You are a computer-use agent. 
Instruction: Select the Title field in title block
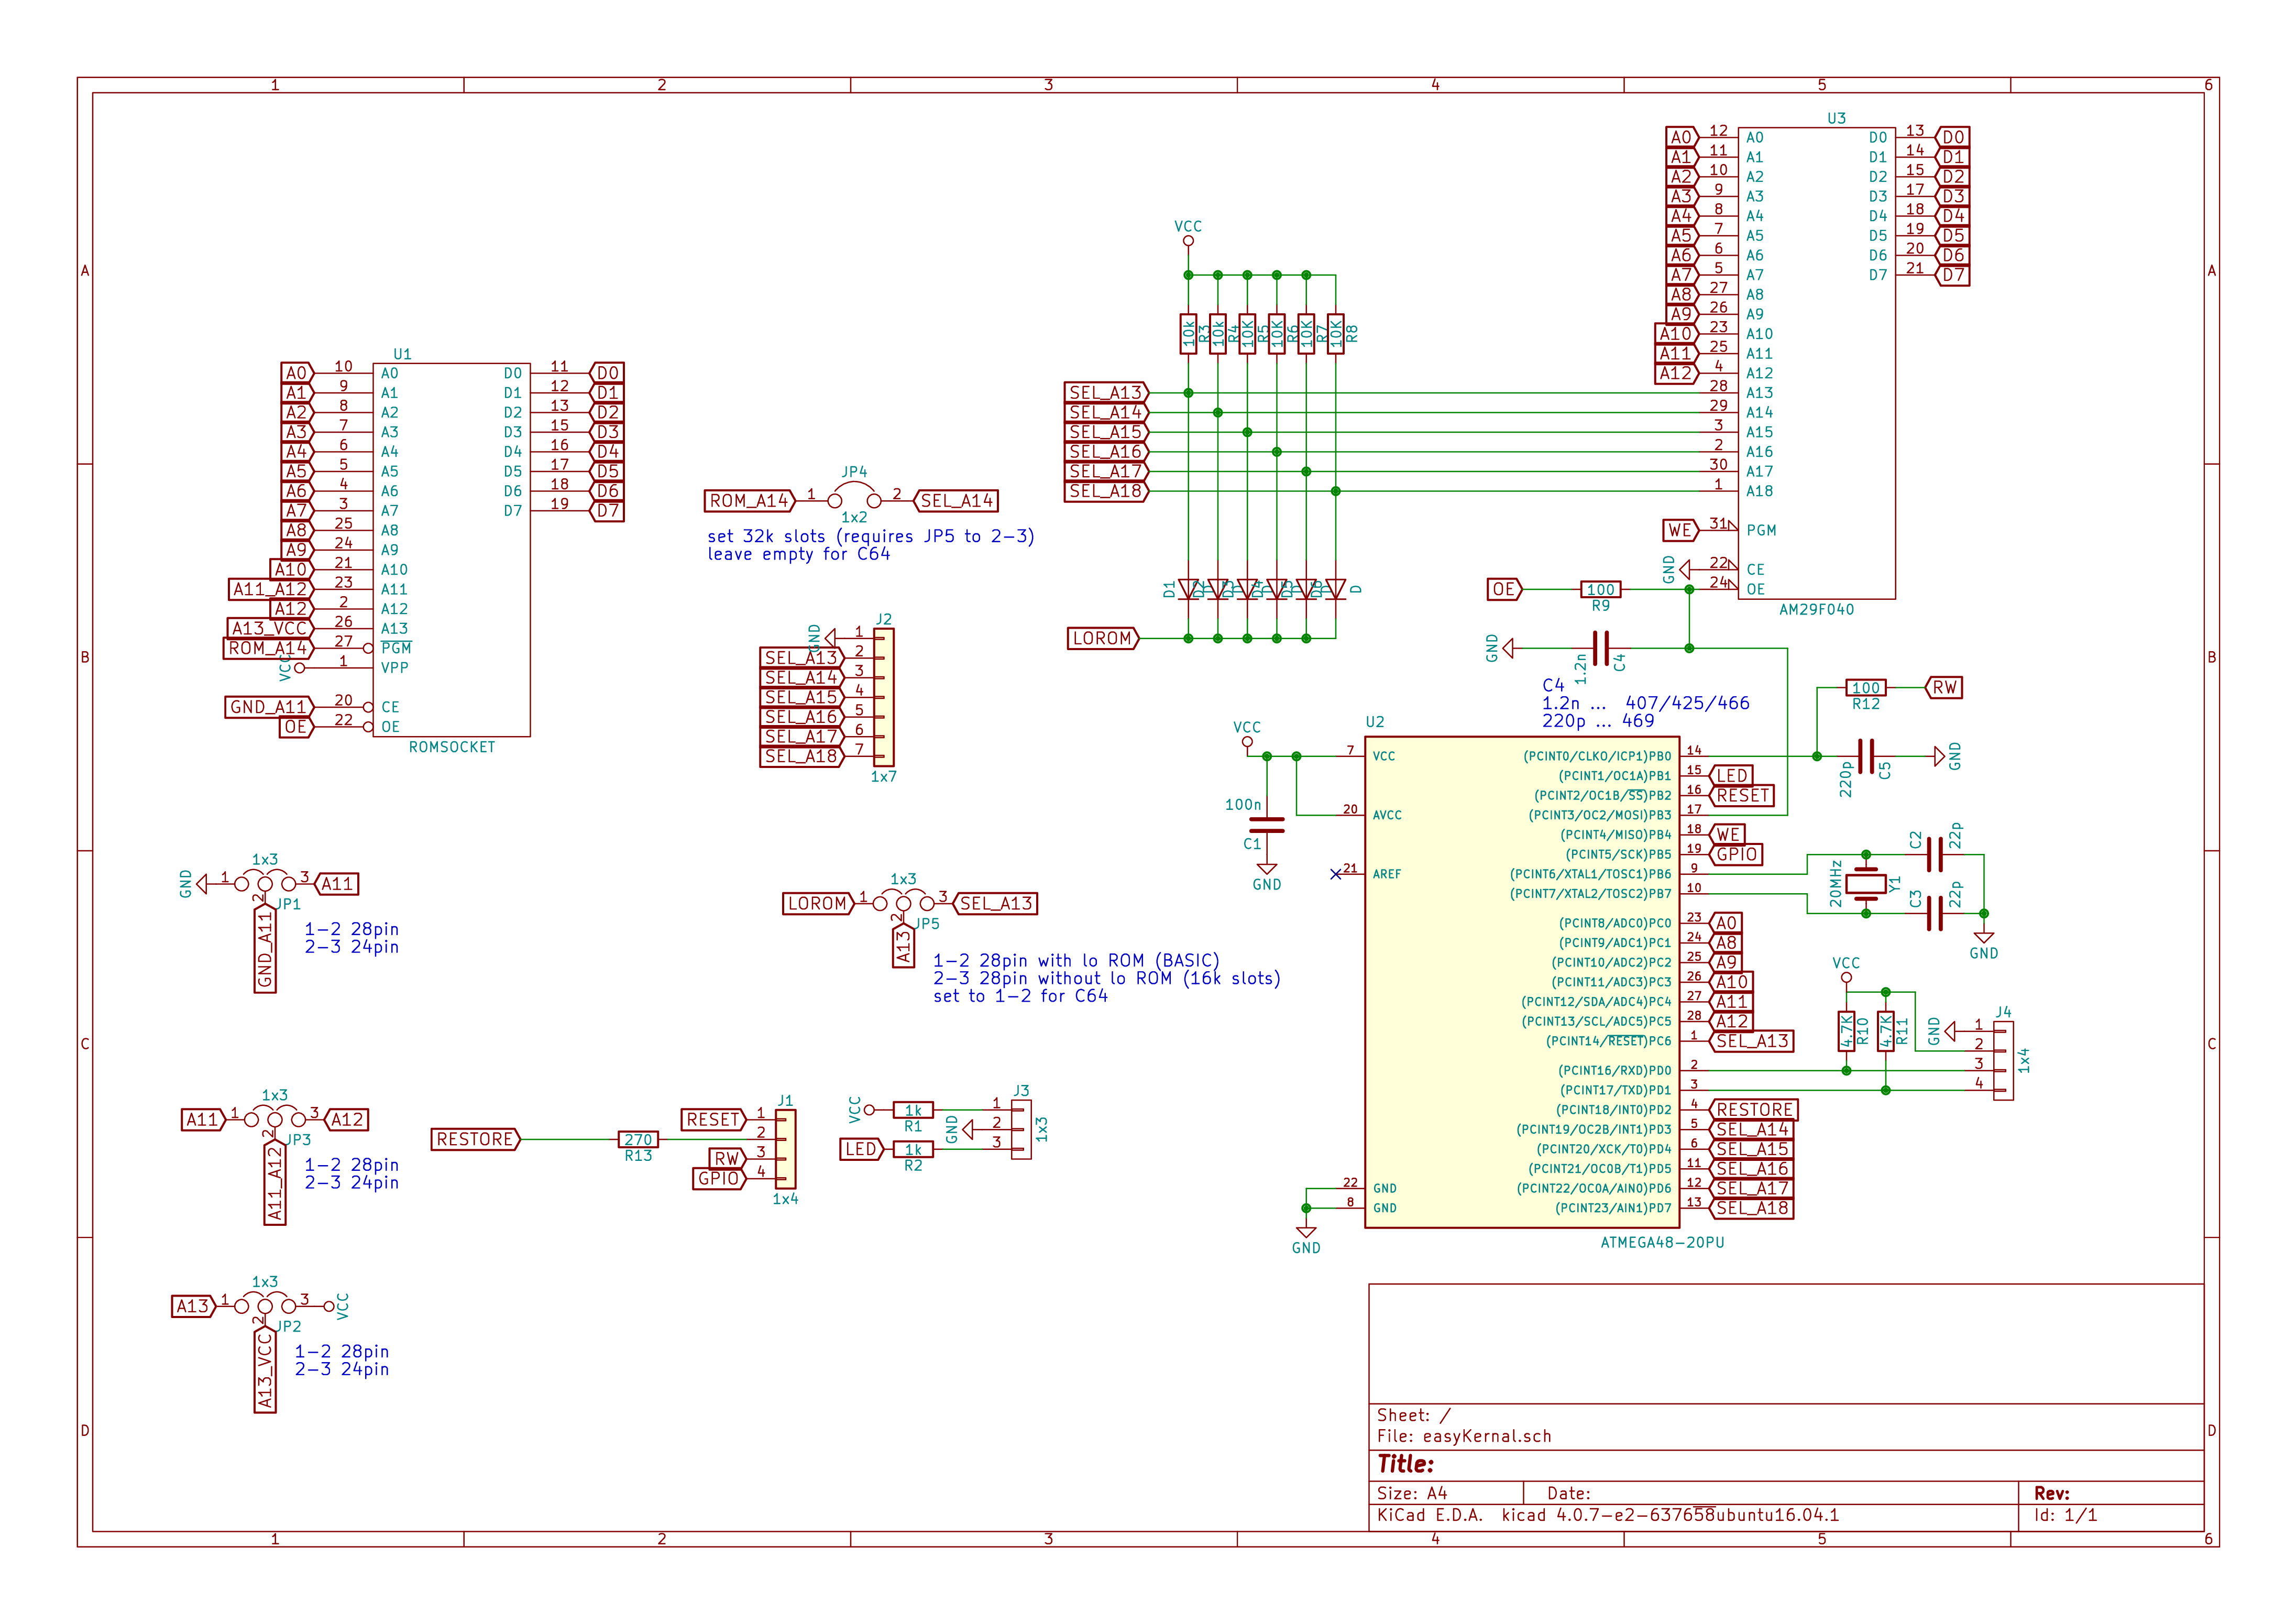click(x=1405, y=1464)
